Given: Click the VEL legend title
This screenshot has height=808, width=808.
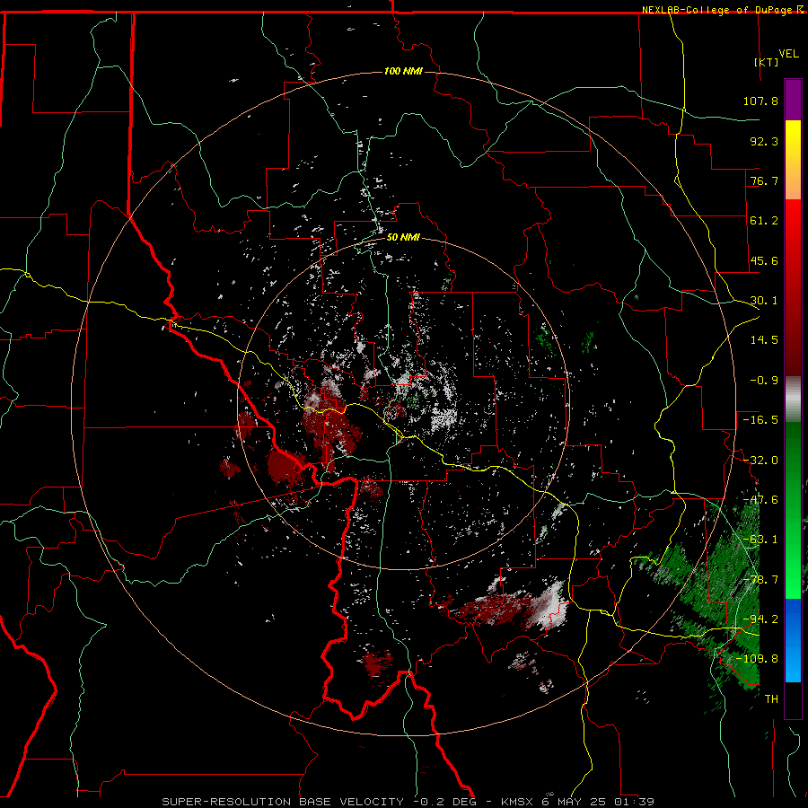Looking at the screenshot, I should pyautogui.click(x=788, y=54).
